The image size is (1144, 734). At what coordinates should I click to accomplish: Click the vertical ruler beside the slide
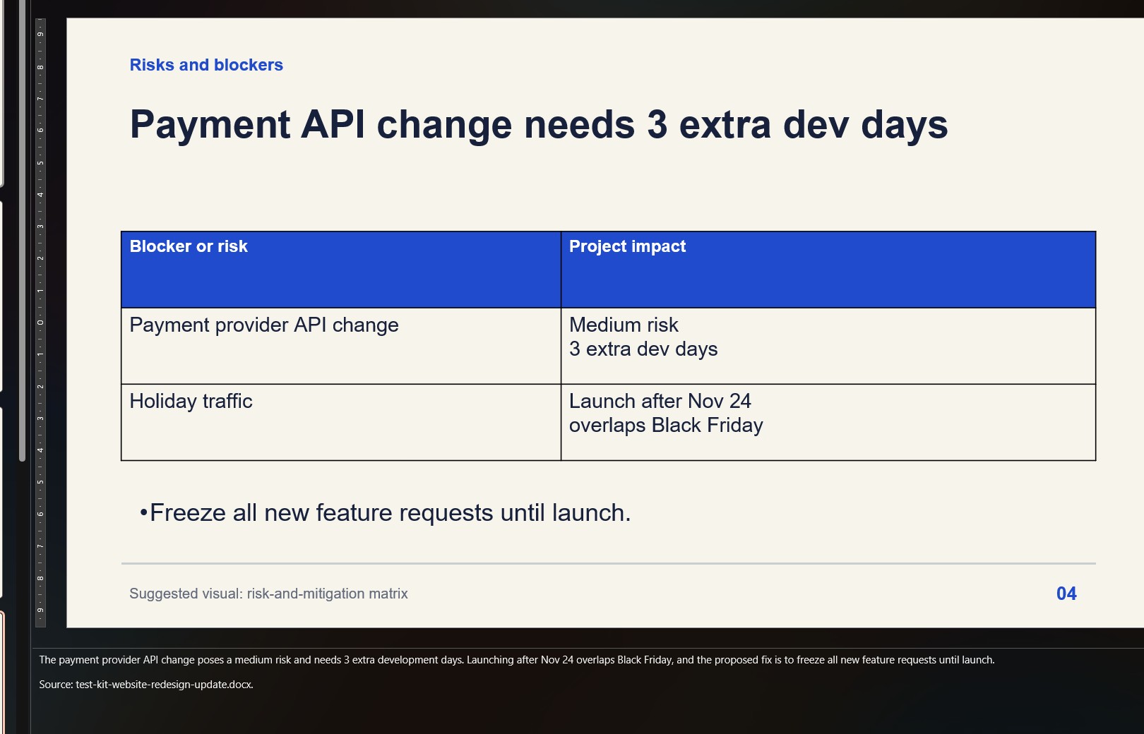coord(40,323)
